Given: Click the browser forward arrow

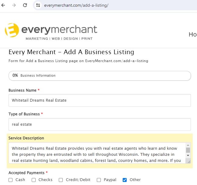Looking at the screenshot, I should pyautogui.click(x=14, y=5).
